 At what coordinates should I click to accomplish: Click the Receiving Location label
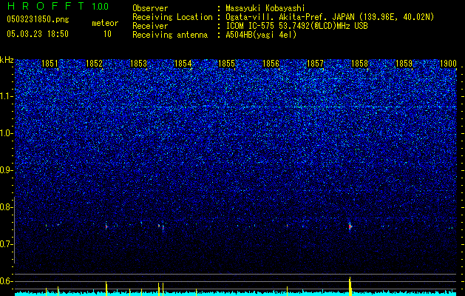click(x=172, y=17)
